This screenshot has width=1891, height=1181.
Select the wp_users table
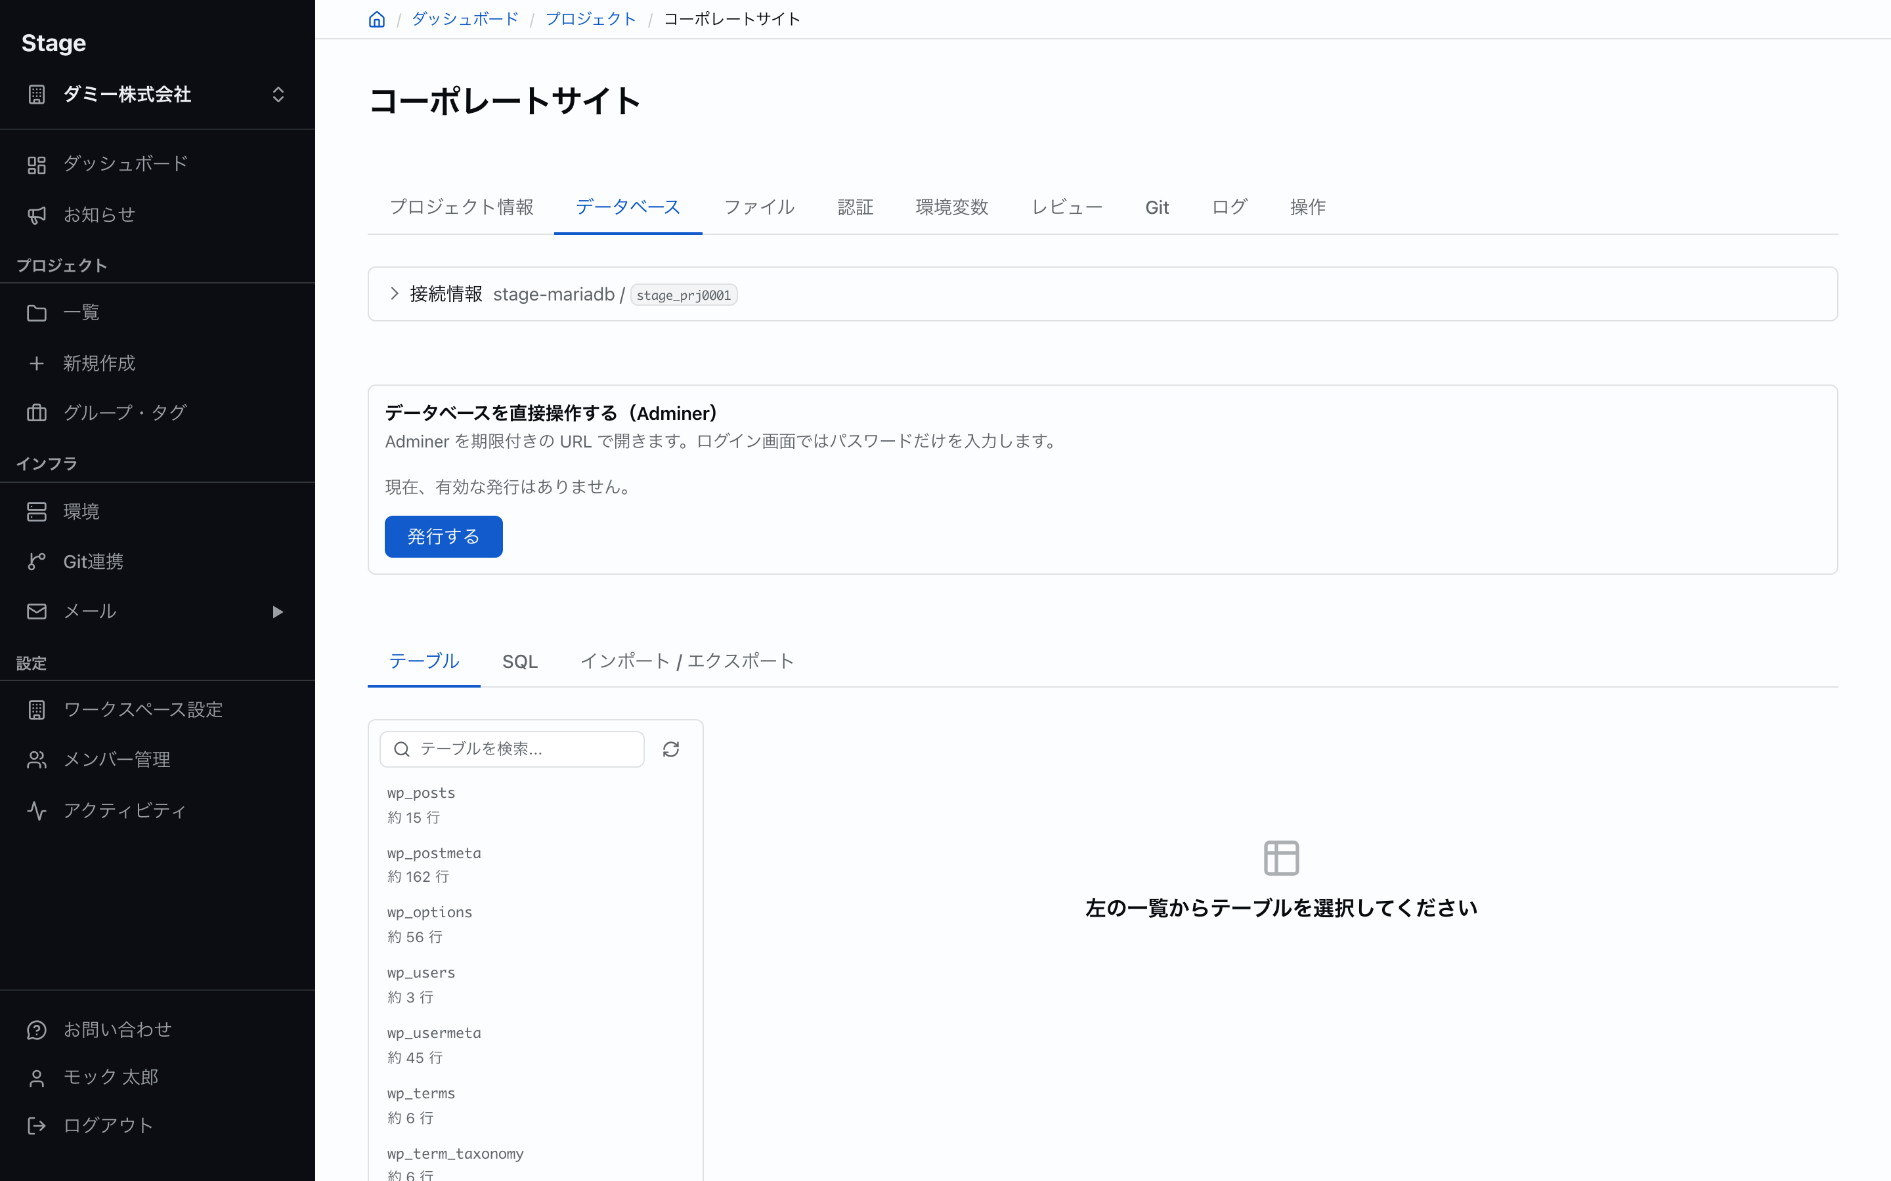535,985
